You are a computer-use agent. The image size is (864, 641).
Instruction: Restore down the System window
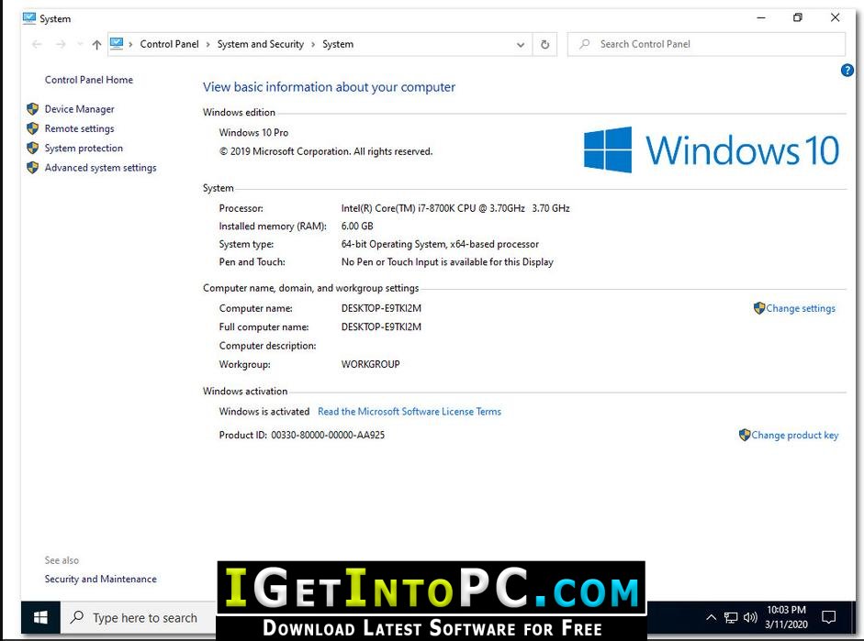tap(797, 17)
